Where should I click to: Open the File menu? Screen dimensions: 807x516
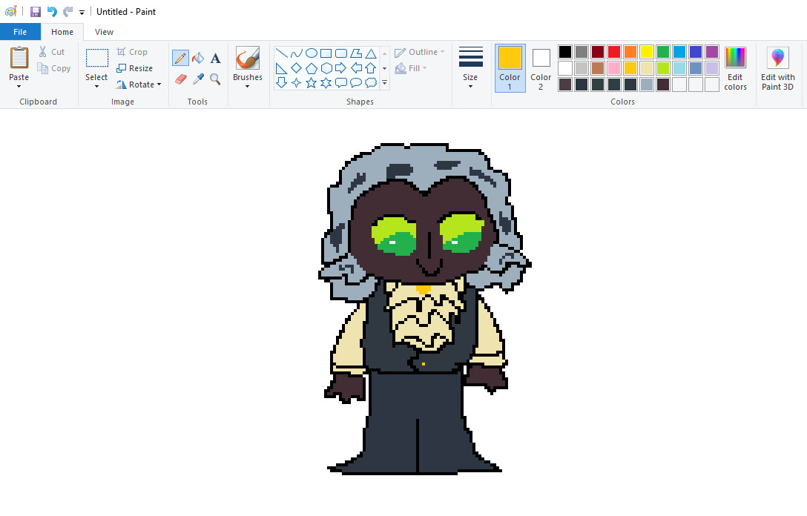tap(20, 32)
